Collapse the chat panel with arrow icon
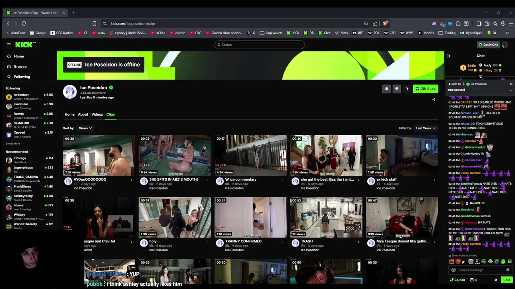 (448, 56)
